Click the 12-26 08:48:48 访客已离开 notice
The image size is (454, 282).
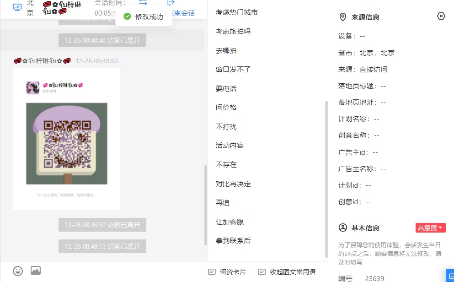click(102, 40)
